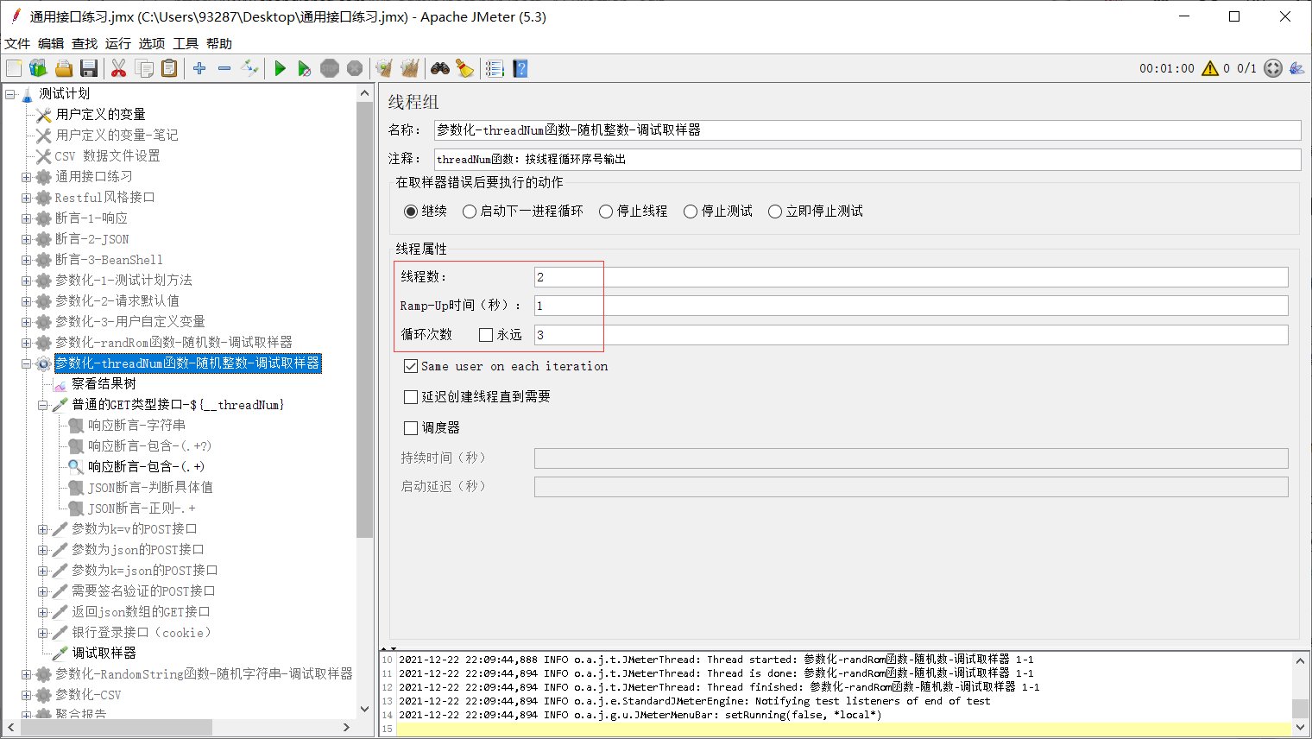Enable the 永远 loop checkbox
Image resolution: width=1312 pixels, height=739 pixels.
click(486, 335)
